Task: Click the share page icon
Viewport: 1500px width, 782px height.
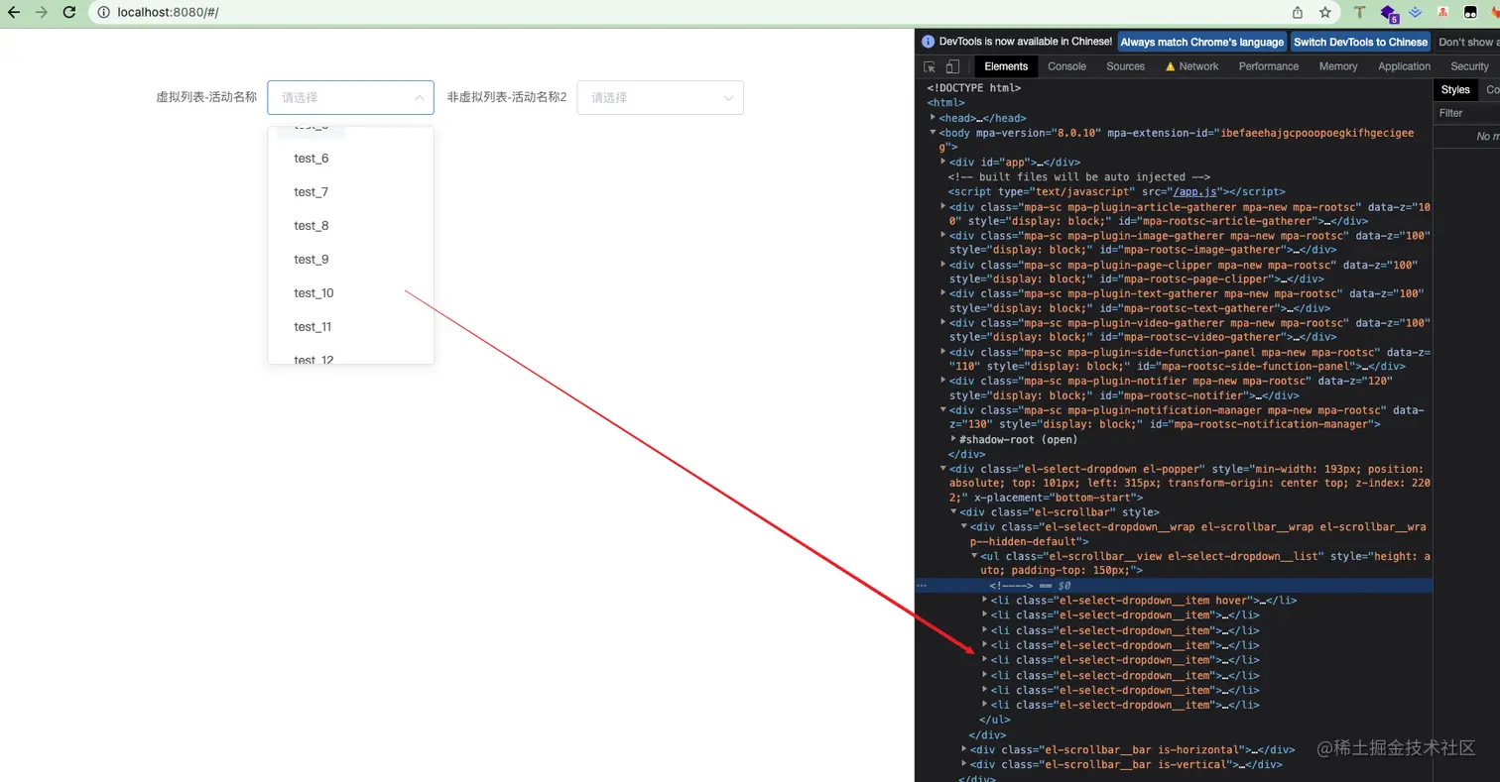Action: click(x=1298, y=12)
